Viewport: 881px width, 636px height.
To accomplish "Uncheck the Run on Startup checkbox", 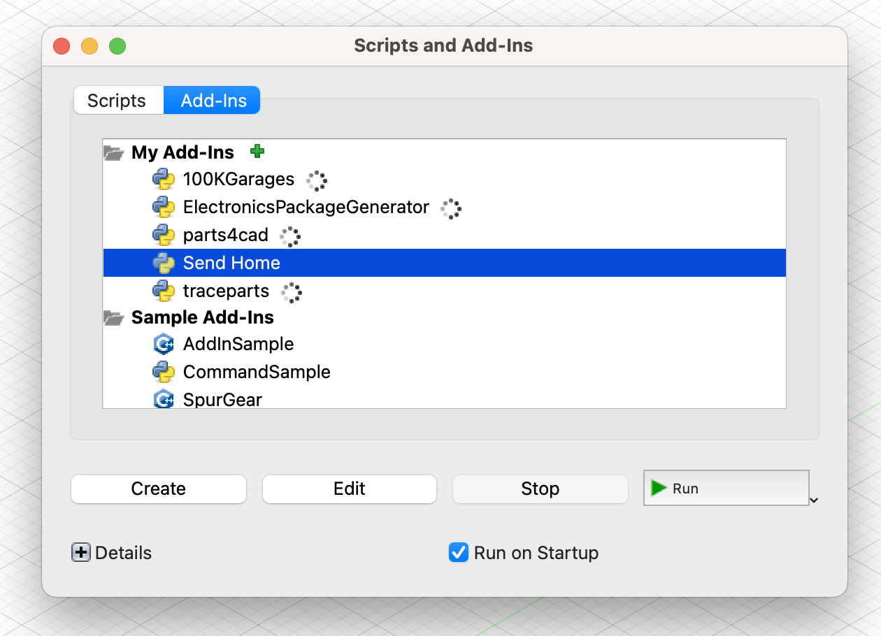I will [458, 553].
